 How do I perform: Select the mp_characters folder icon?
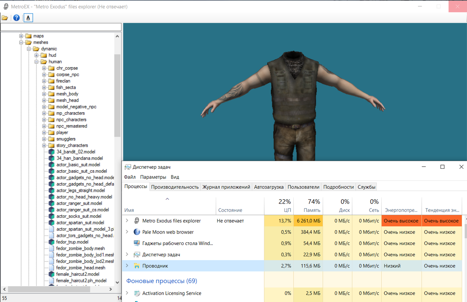(x=51, y=113)
